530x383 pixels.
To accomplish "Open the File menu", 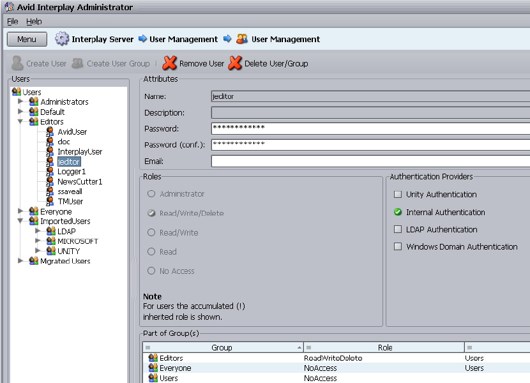I will point(13,21).
